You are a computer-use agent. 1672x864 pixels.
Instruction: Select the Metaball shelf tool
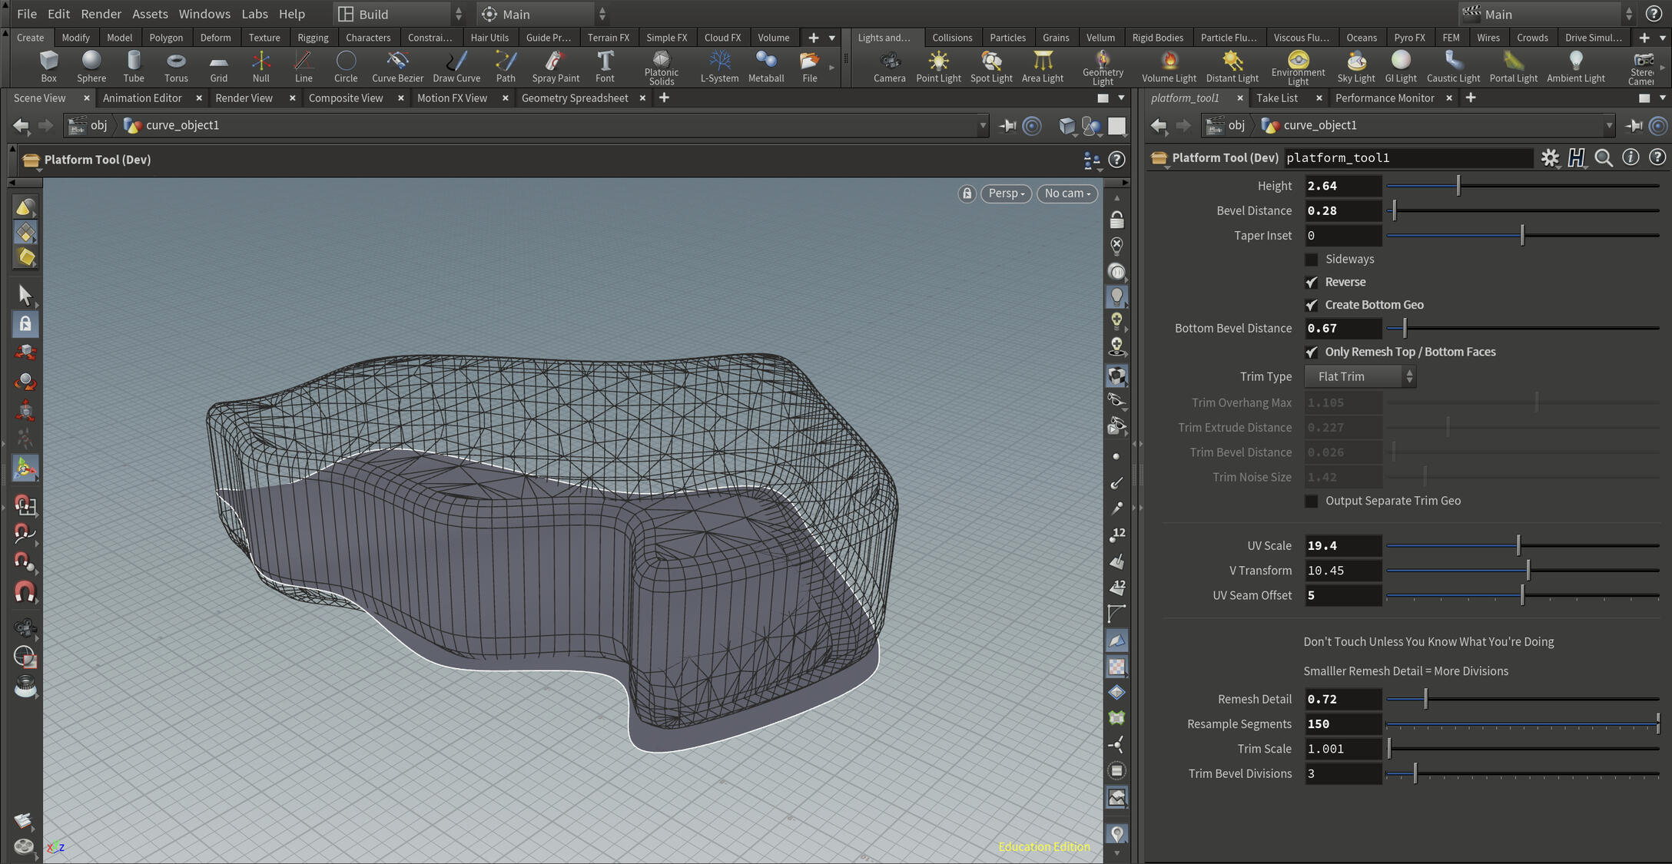point(765,66)
